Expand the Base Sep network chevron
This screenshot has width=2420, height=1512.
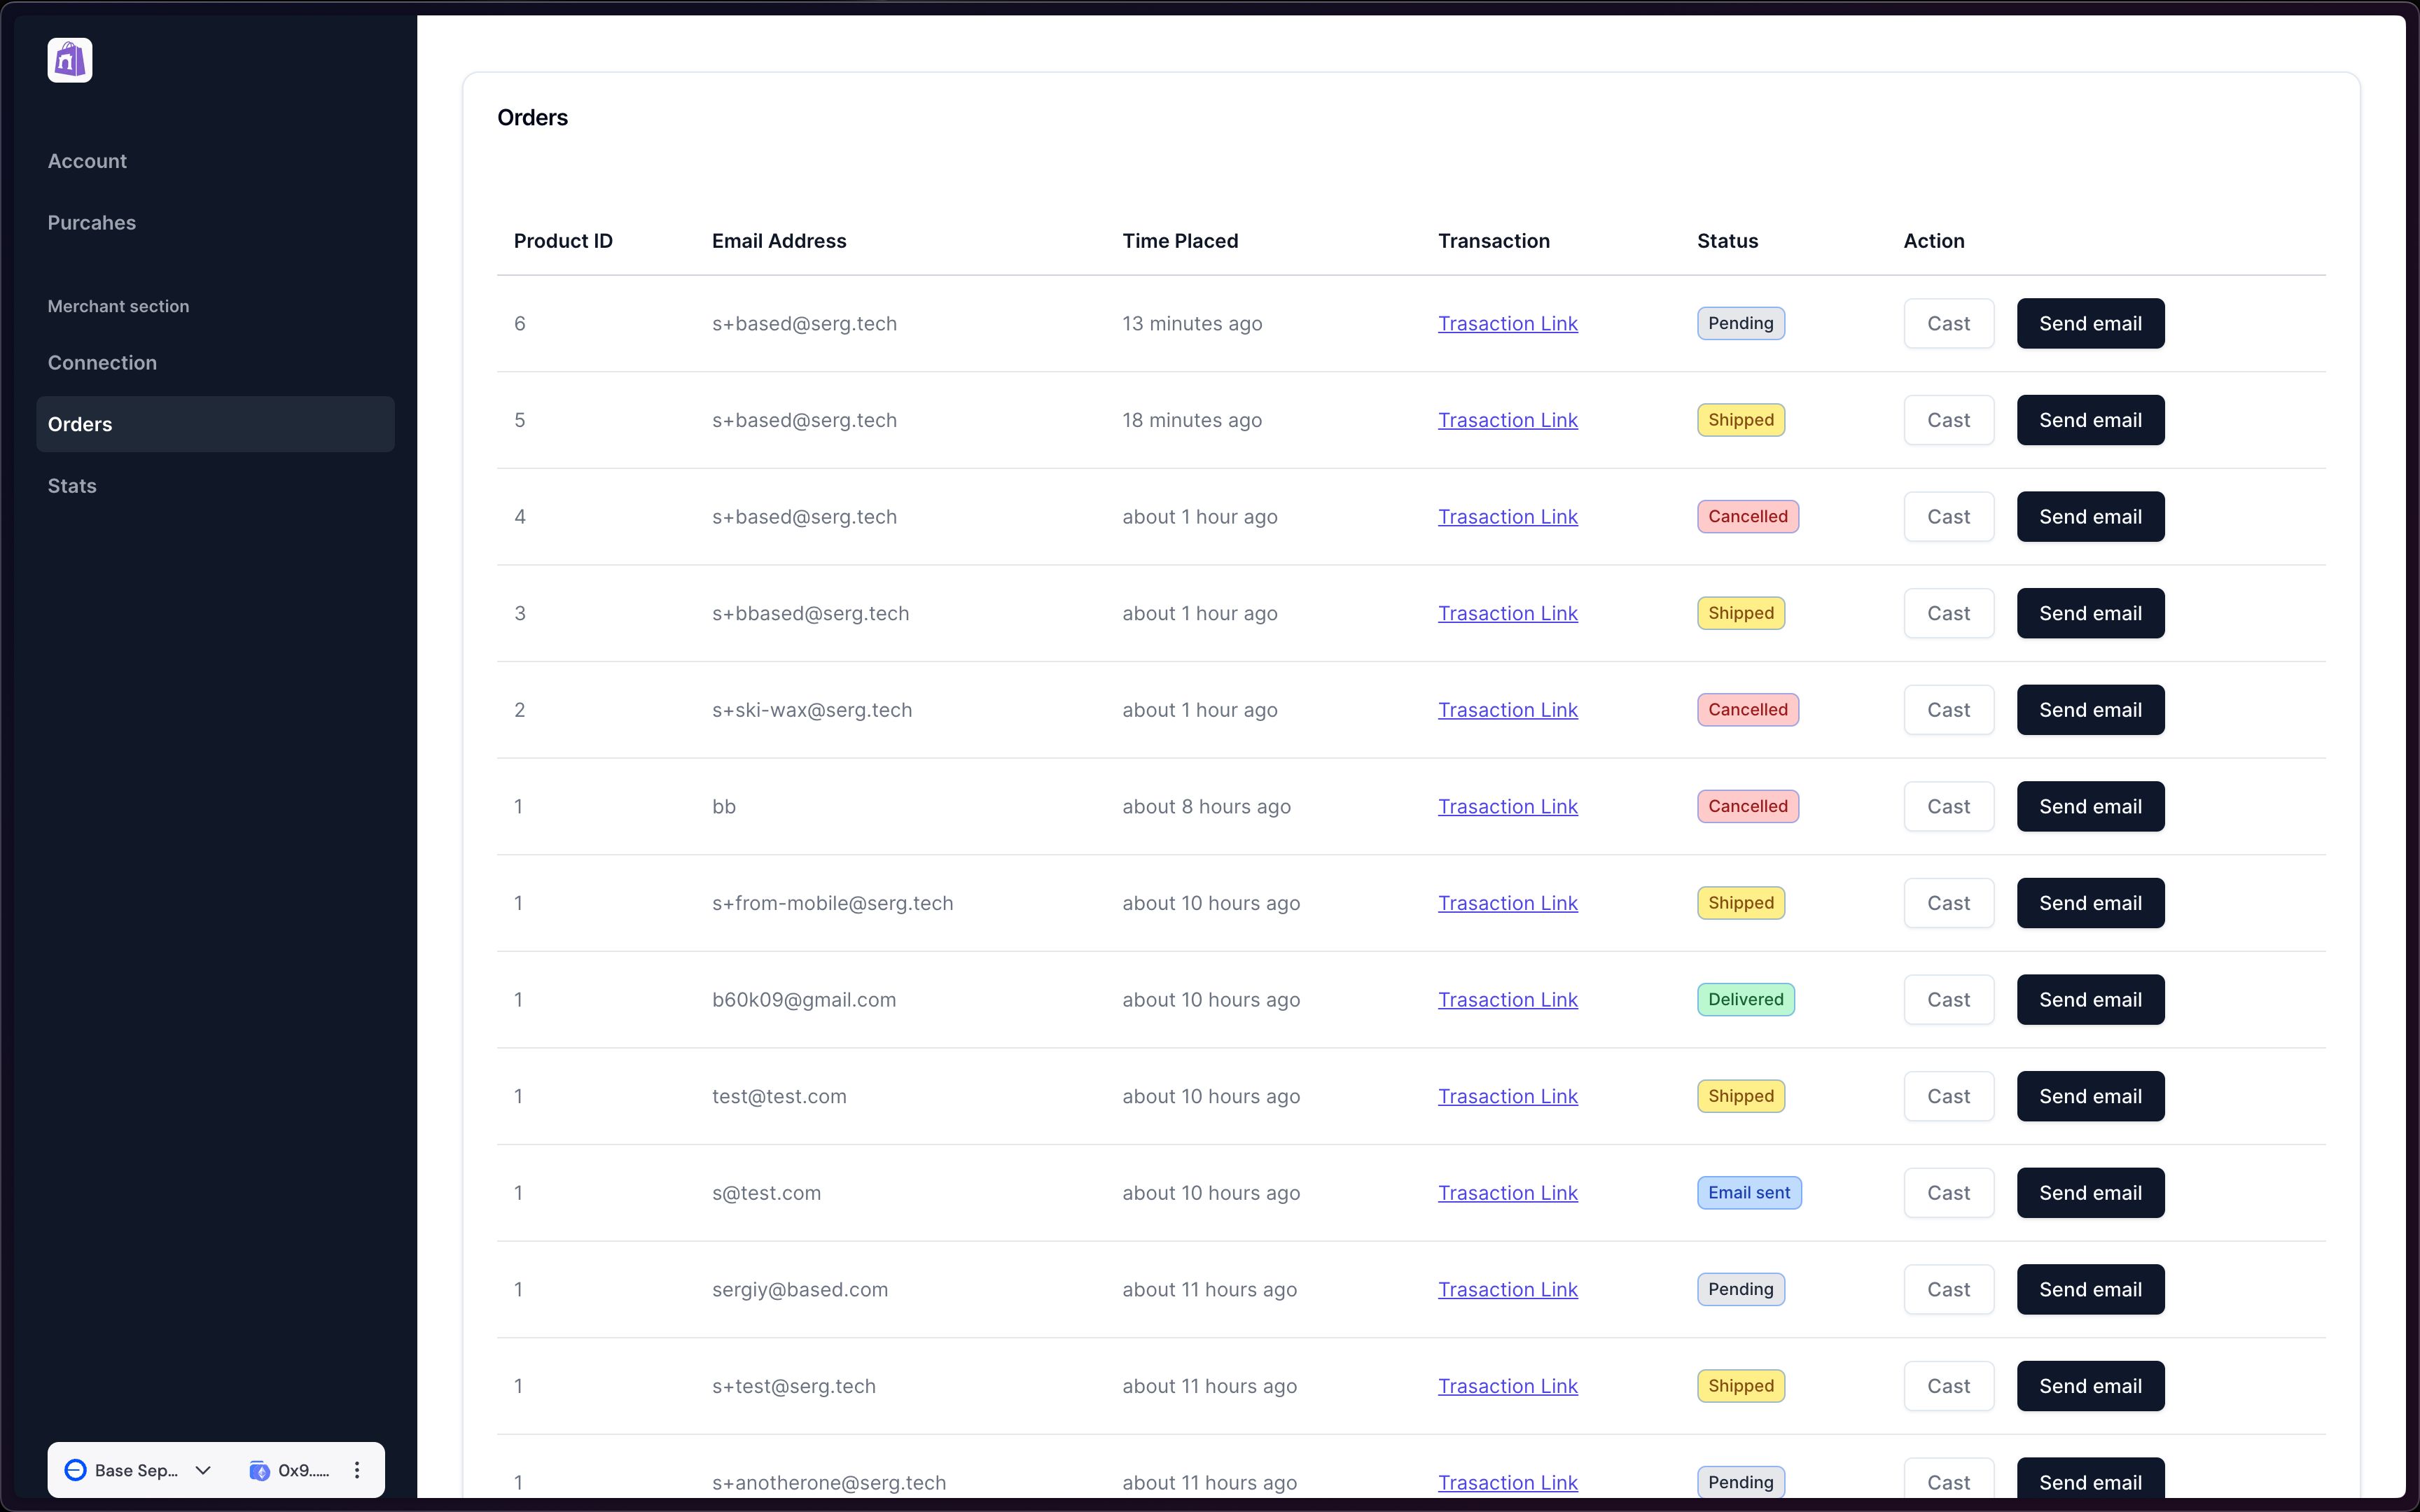(x=203, y=1470)
